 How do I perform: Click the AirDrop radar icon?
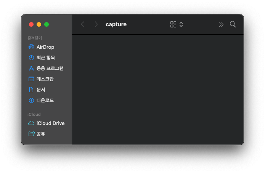click(31, 47)
